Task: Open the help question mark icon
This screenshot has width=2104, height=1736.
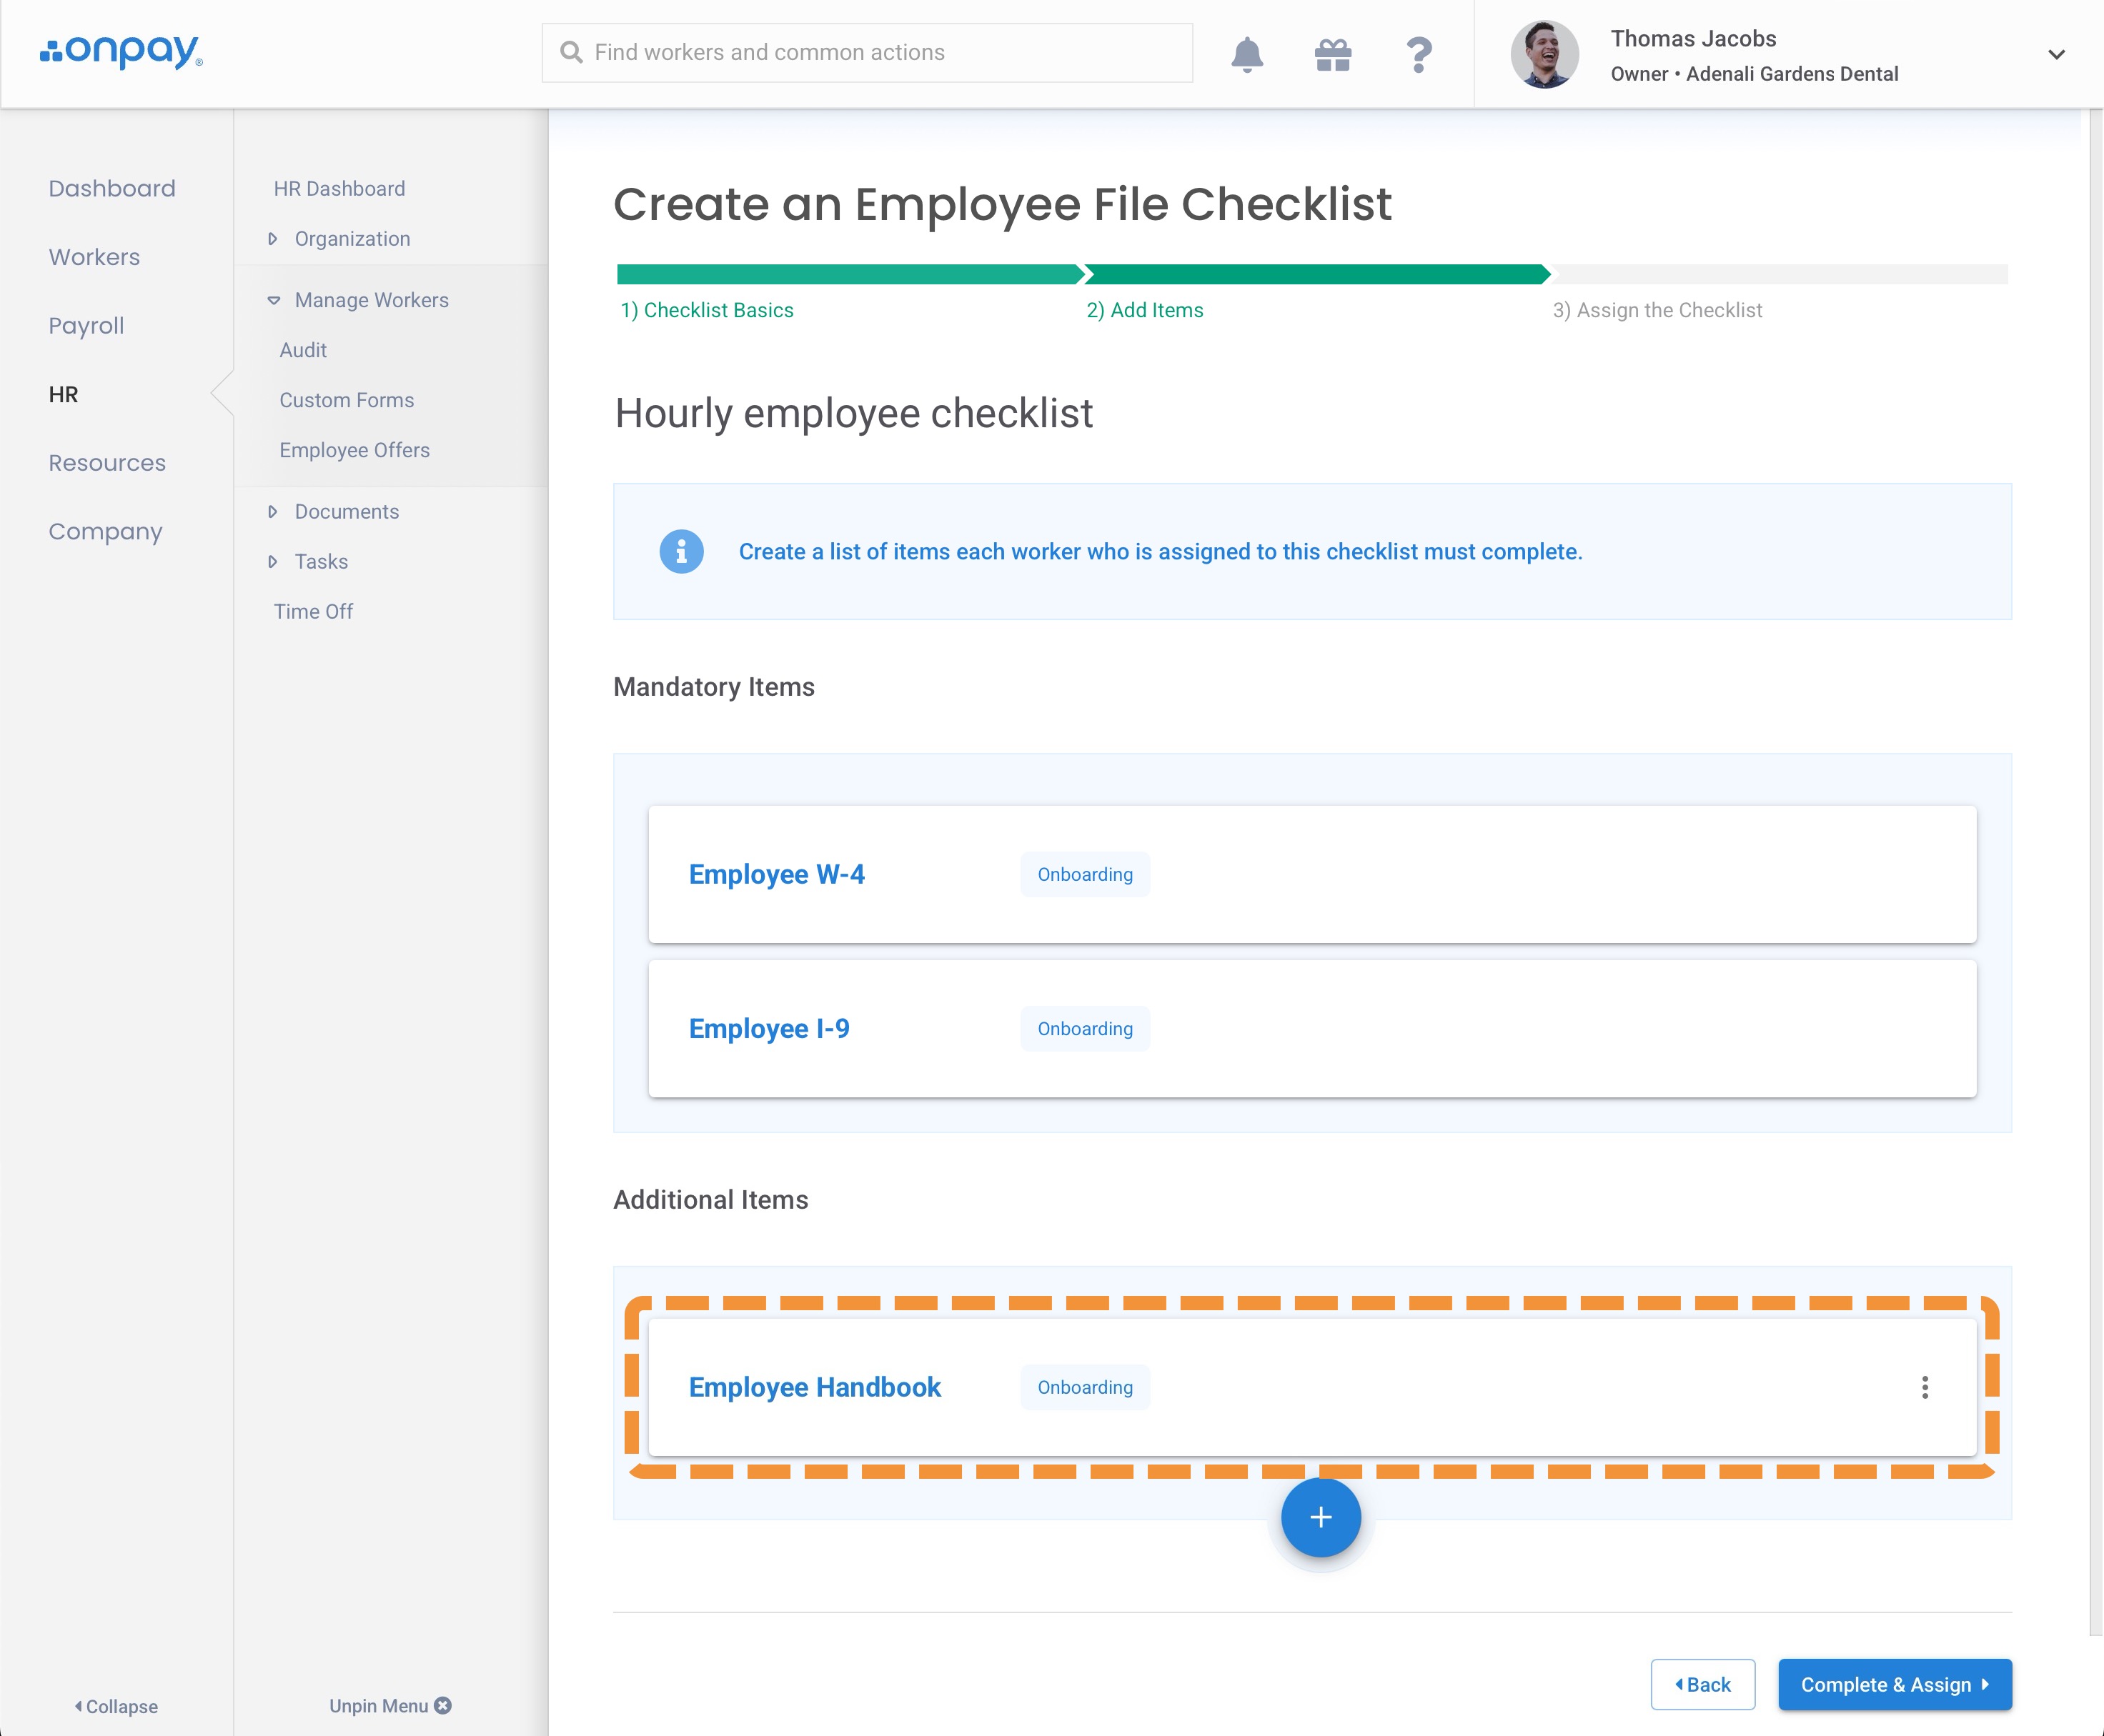Action: point(1419,54)
